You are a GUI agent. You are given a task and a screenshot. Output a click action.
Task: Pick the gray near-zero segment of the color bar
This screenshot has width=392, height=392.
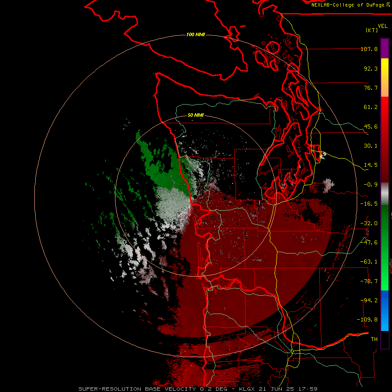click(x=385, y=194)
